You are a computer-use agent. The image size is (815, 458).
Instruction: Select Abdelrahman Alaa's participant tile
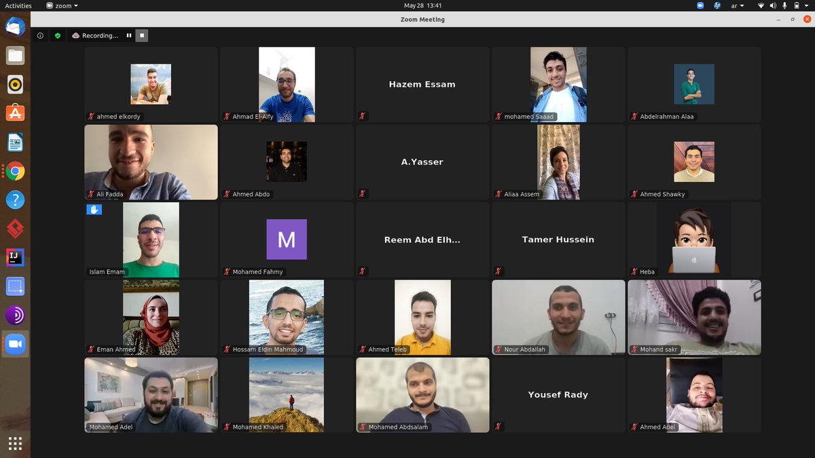tap(694, 84)
